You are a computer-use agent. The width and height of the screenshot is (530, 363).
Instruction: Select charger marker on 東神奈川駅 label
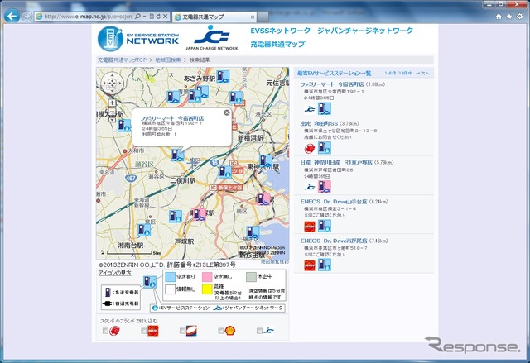(x=266, y=160)
